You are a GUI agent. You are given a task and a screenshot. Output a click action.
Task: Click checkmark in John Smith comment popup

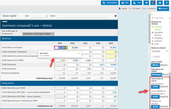click(x=79, y=54)
